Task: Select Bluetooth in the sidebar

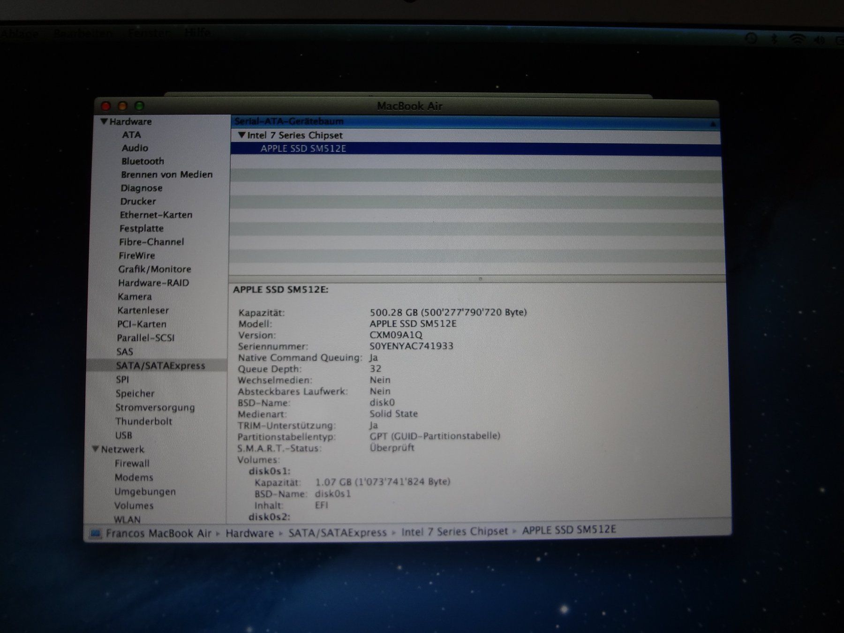Action: [x=143, y=161]
